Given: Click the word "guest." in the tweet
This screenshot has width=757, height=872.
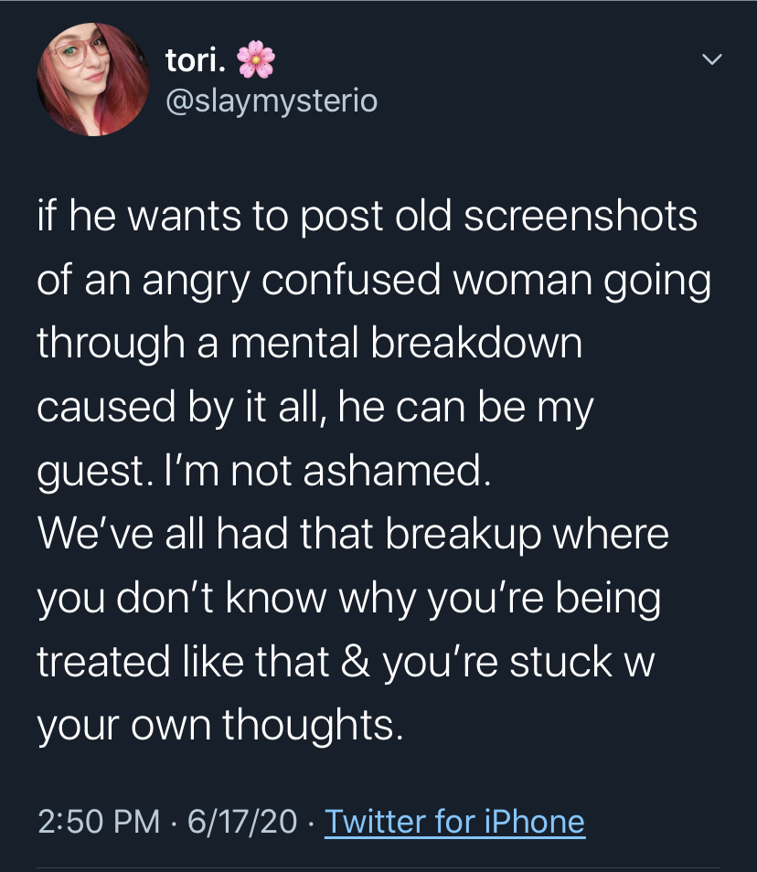Looking at the screenshot, I should pyautogui.click(x=90, y=473).
